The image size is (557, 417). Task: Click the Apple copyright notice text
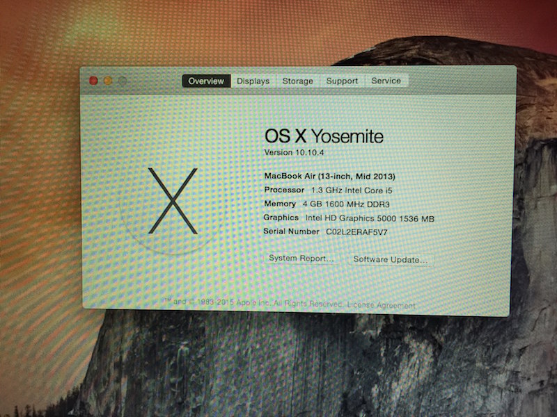[x=253, y=303]
